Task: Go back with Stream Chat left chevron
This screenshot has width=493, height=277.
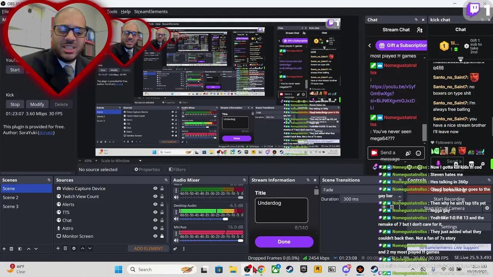Action: point(369,45)
